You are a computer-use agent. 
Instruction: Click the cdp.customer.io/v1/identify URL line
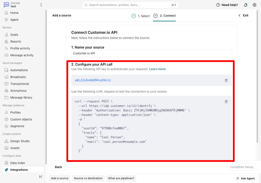coord(117,106)
